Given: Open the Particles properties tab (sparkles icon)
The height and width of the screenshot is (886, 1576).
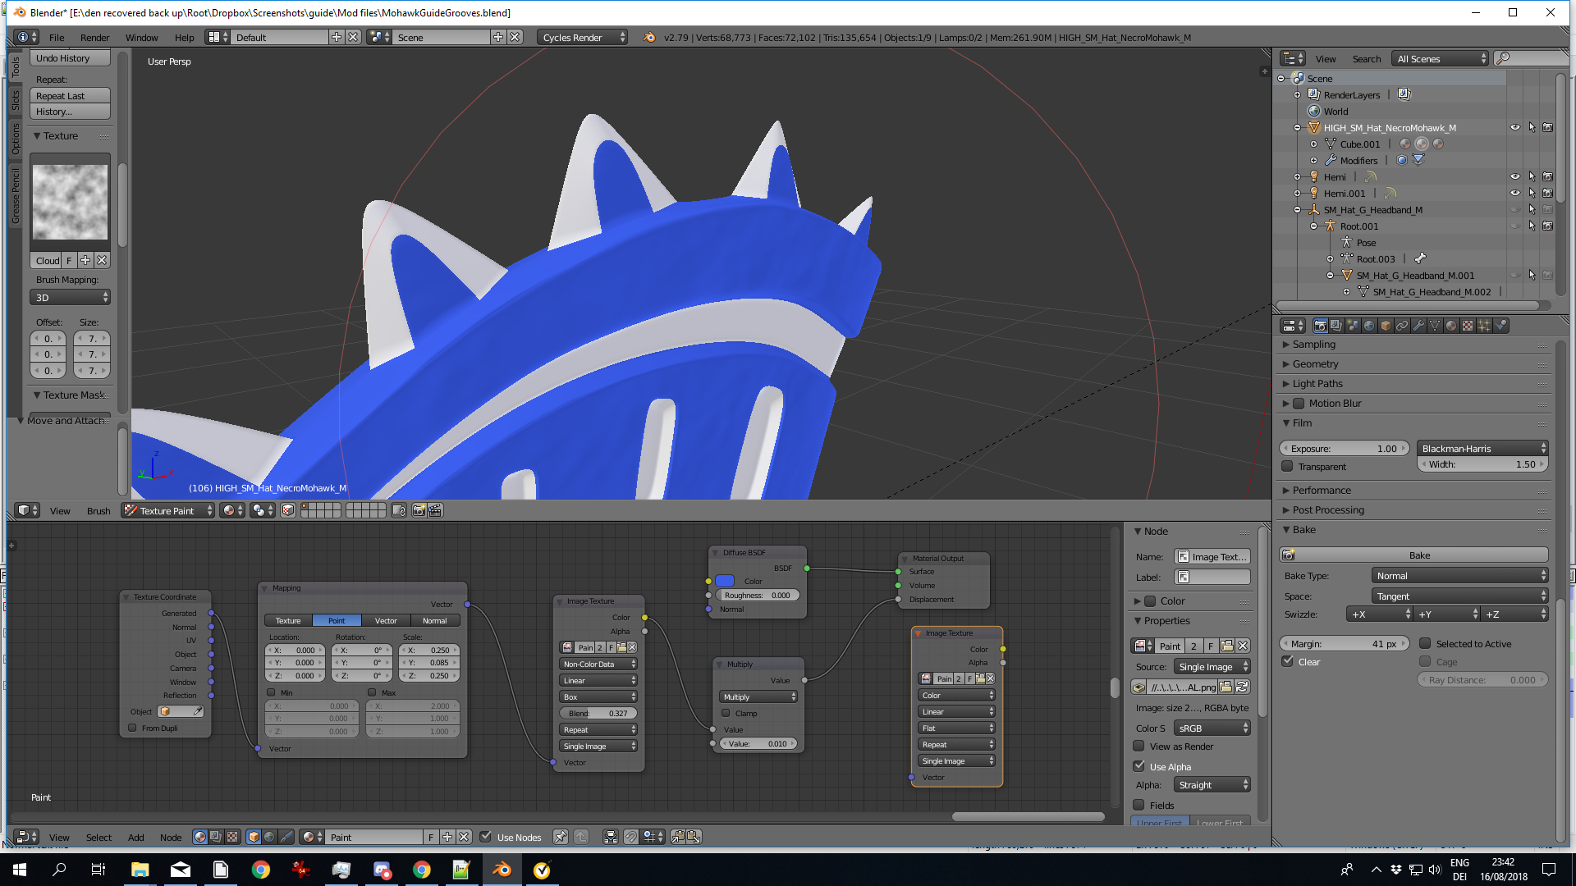Looking at the screenshot, I should coord(1484,326).
